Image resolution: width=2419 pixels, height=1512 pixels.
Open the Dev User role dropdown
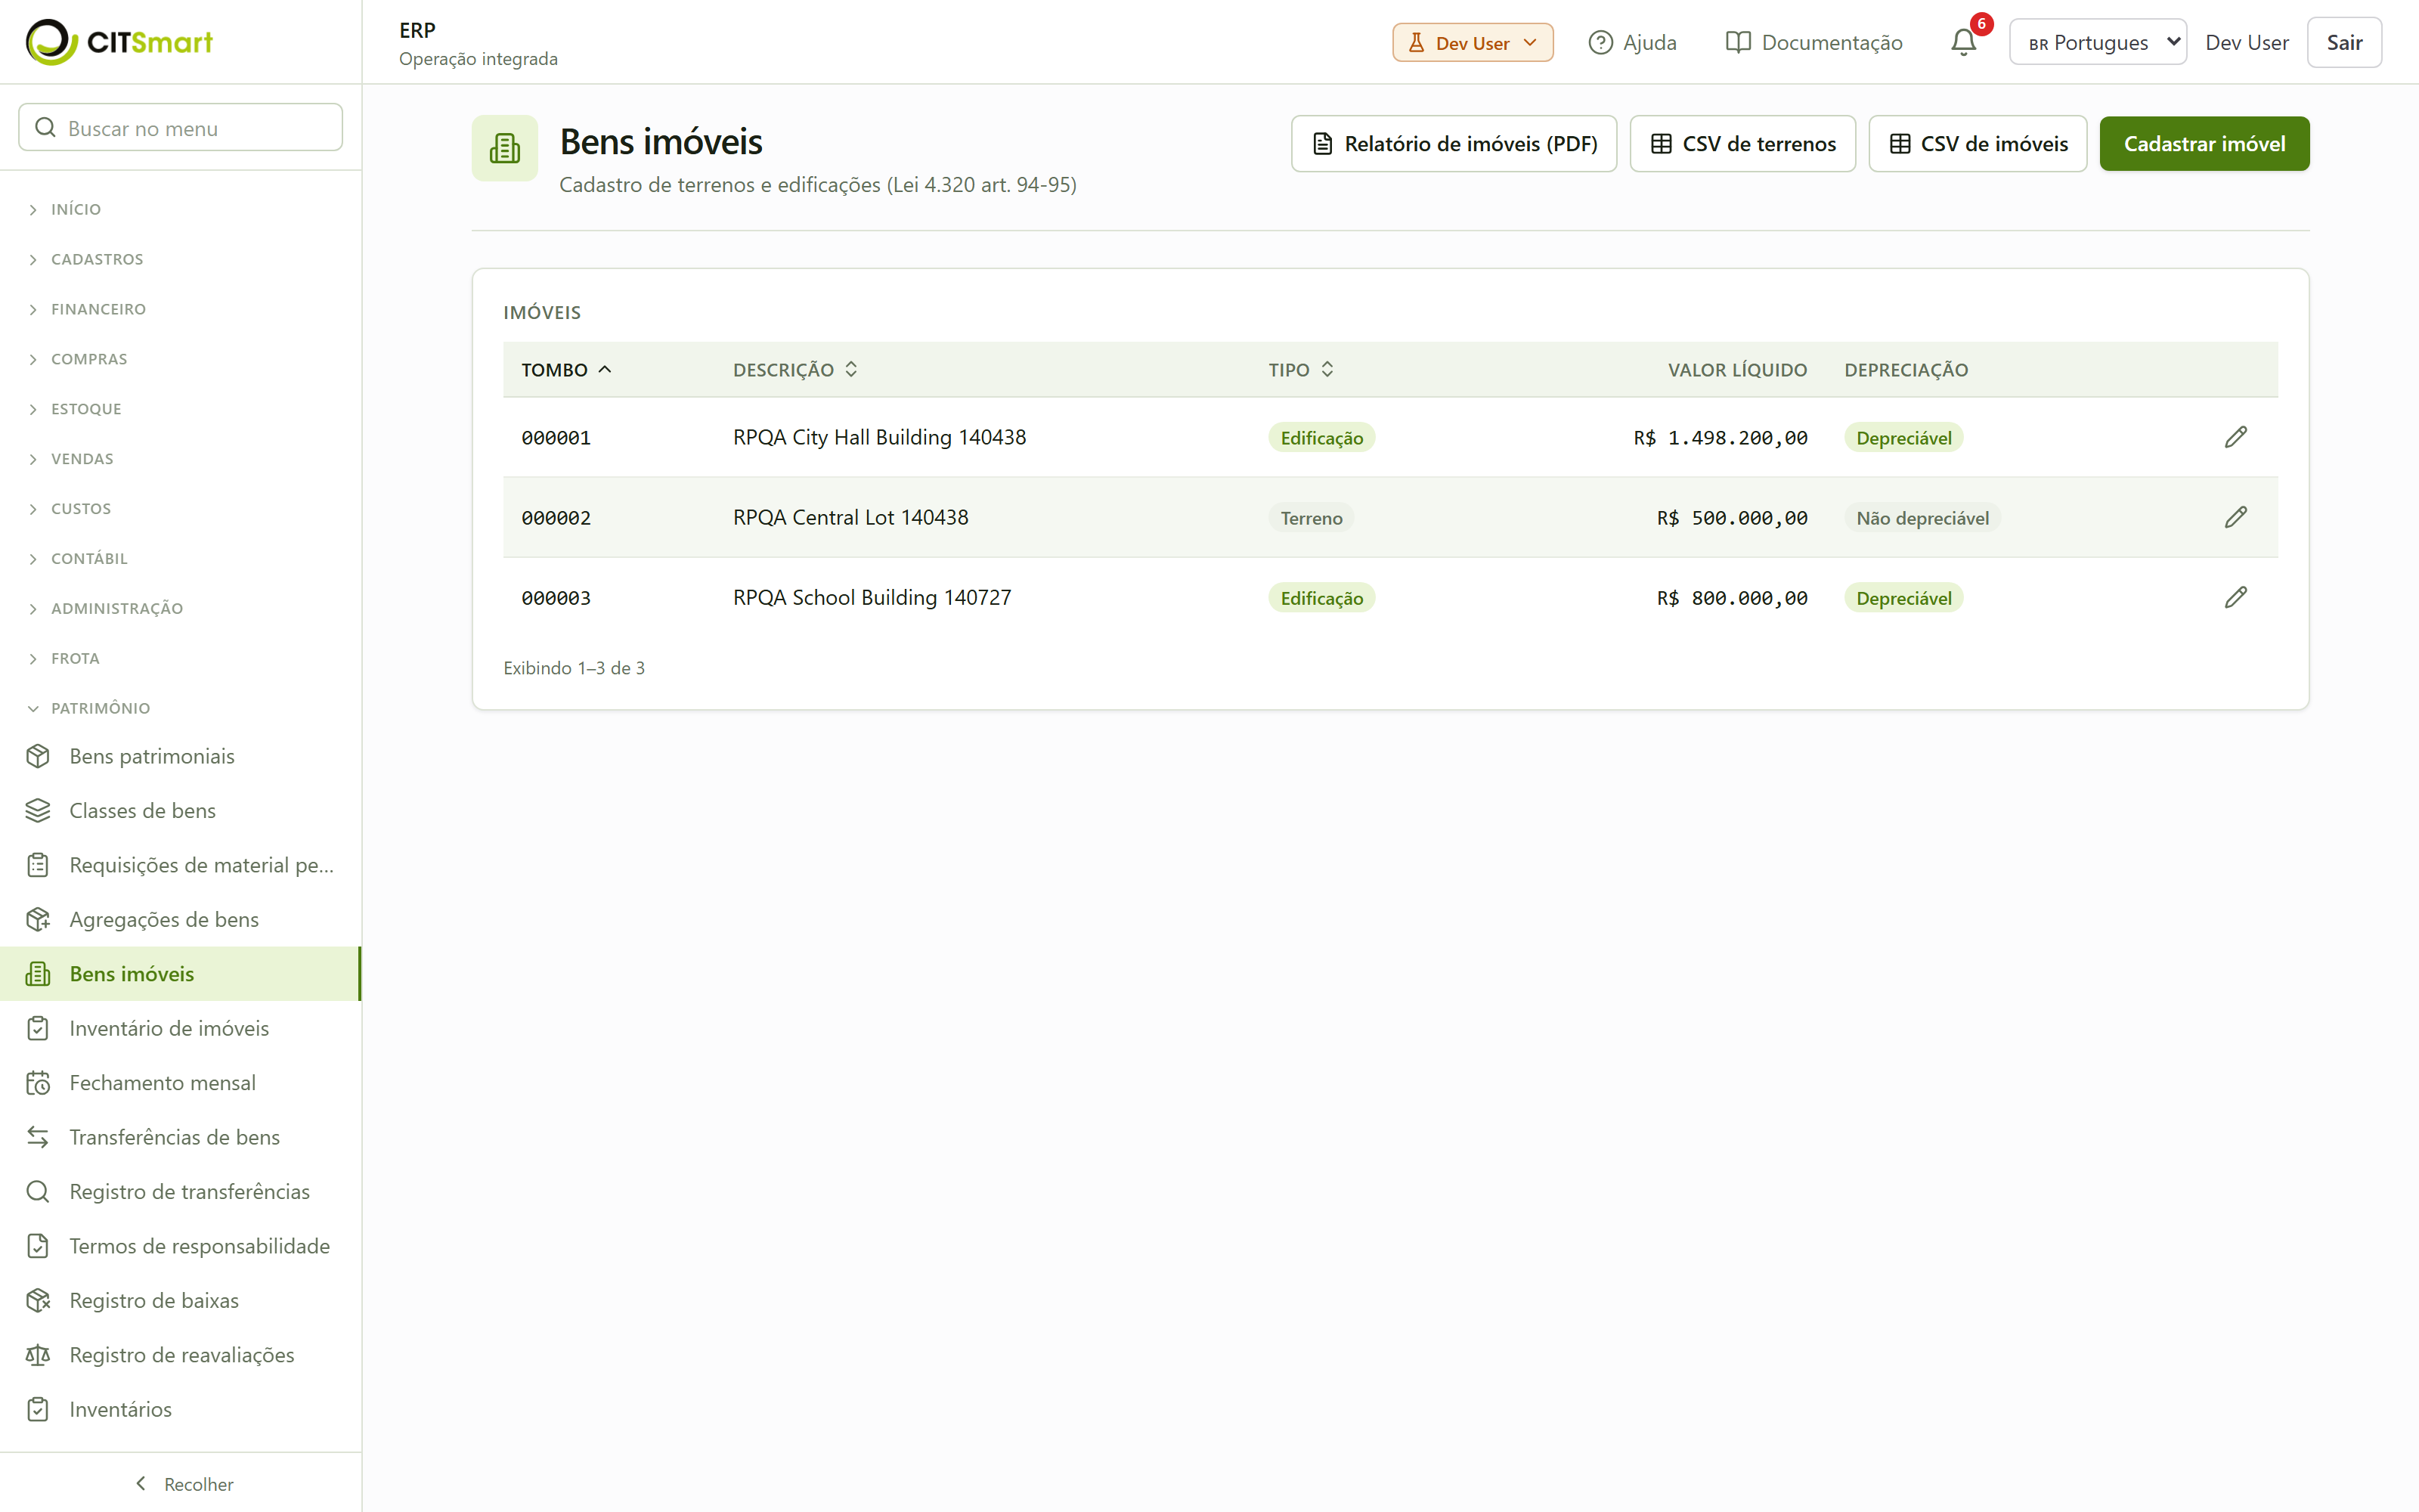pyautogui.click(x=1473, y=42)
